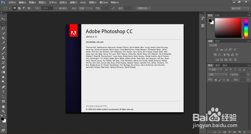Viewport: 251px width, 134px height.
Task: Select the Rectangular Marquee tool in toolbox
Action: pyautogui.click(x=3, y=24)
